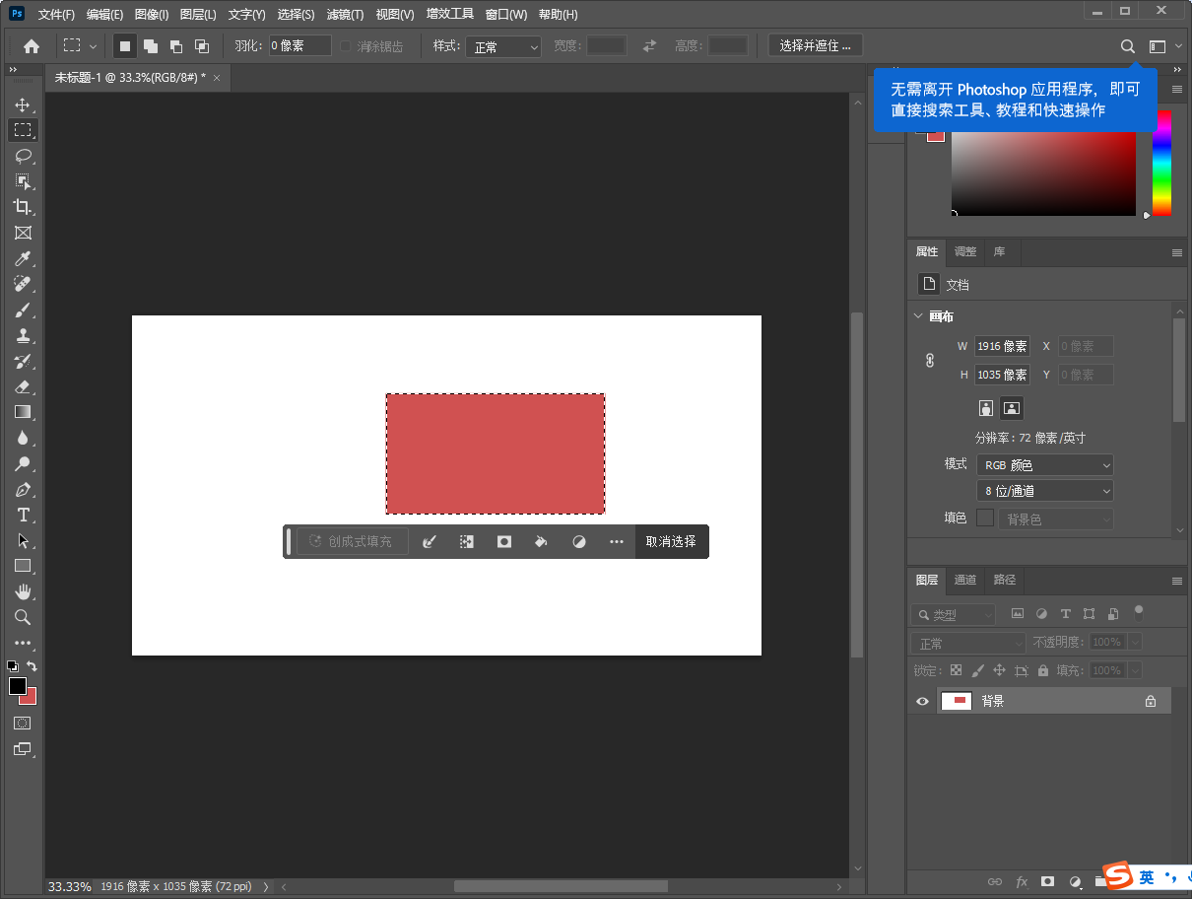Click the hue spectrum slider
The height and width of the screenshot is (899, 1192).
point(1161,163)
